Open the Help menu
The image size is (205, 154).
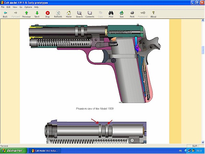point(36,7)
